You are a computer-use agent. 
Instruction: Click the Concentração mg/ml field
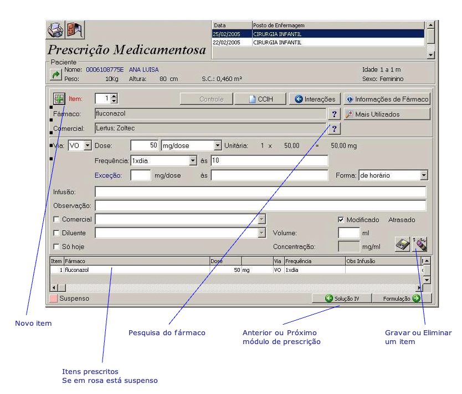(349, 246)
